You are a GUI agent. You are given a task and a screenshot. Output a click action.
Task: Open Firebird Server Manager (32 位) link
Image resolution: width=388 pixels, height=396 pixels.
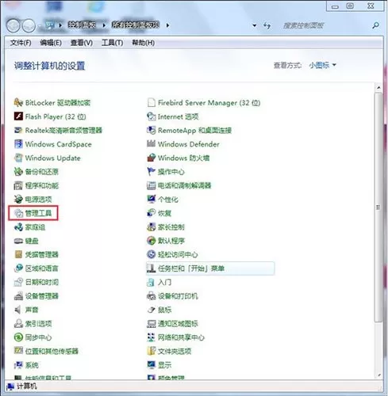click(209, 103)
